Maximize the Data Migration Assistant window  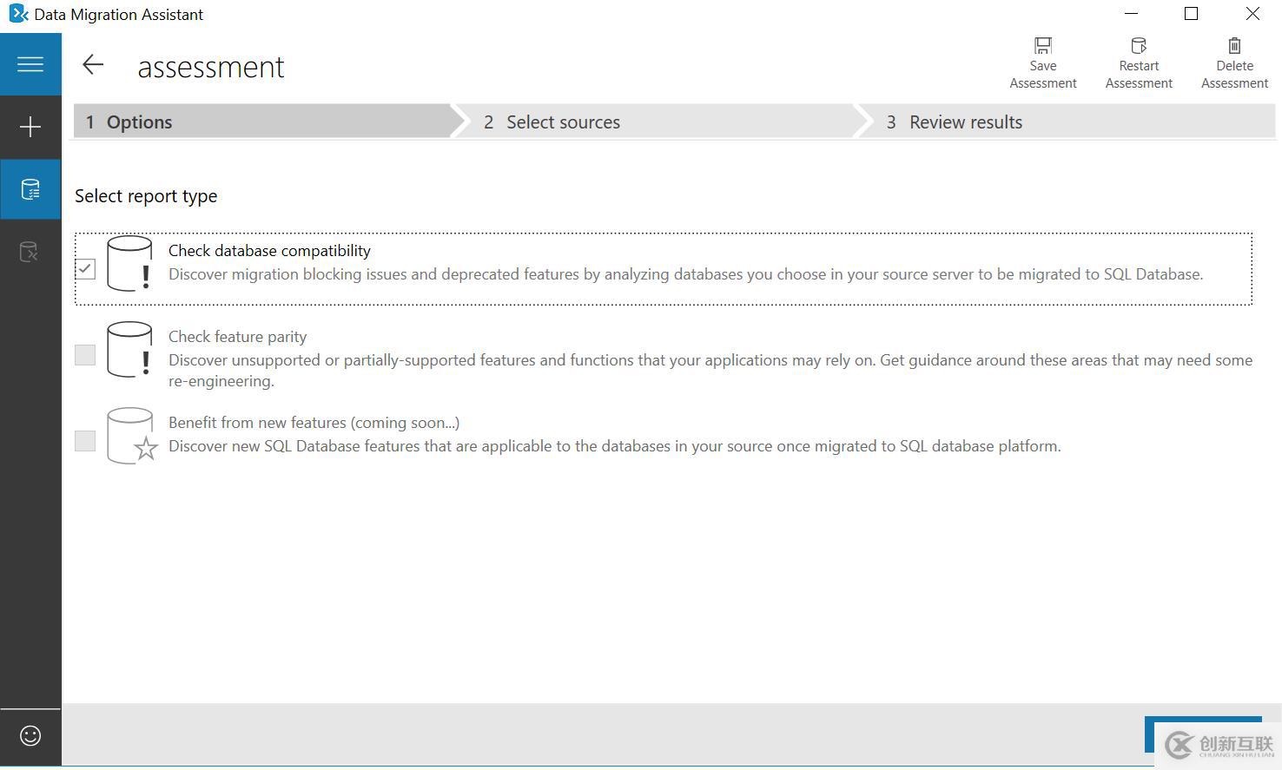pos(1192,14)
